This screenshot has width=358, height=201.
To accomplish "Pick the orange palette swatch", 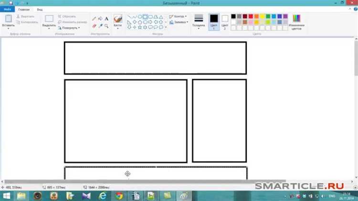I will click(x=257, y=16).
